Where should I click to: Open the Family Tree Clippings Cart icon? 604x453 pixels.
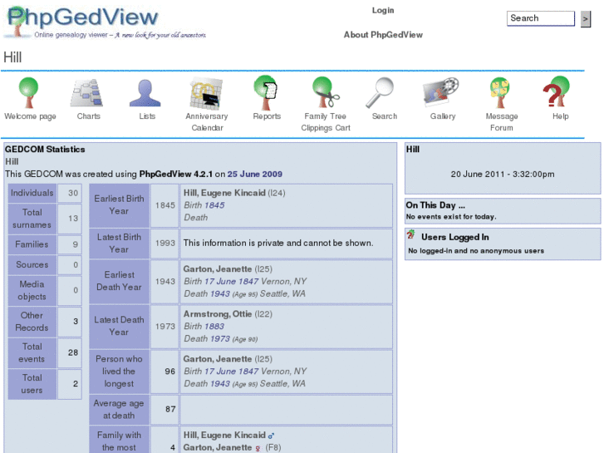326,92
